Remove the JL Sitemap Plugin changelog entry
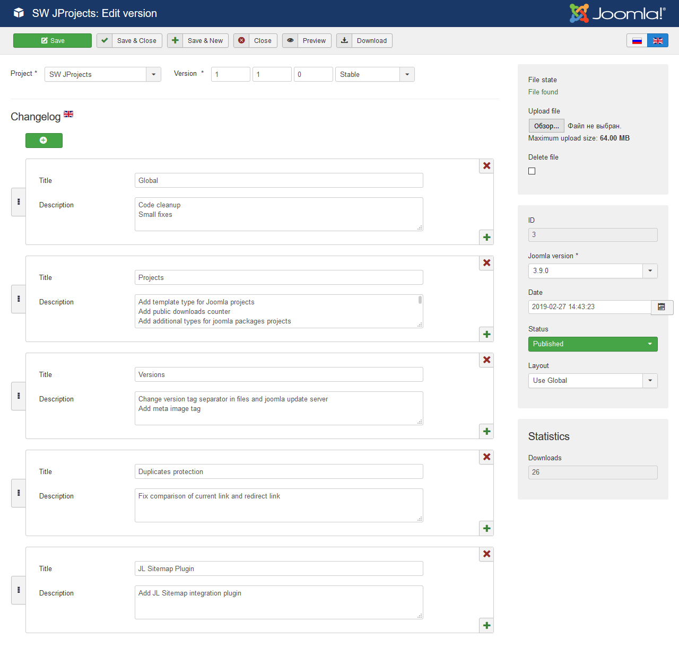This screenshot has height=648, width=679. 486,554
